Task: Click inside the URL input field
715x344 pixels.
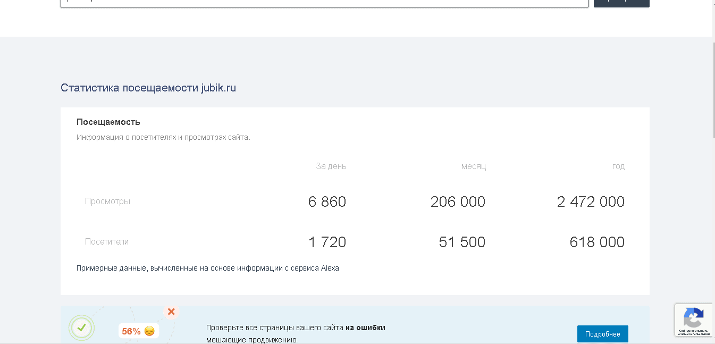Action: [x=319, y=3]
